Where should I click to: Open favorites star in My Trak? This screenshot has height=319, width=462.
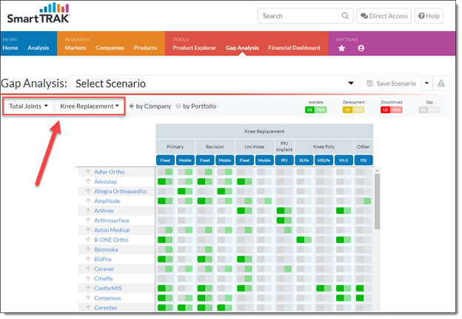tap(341, 48)
